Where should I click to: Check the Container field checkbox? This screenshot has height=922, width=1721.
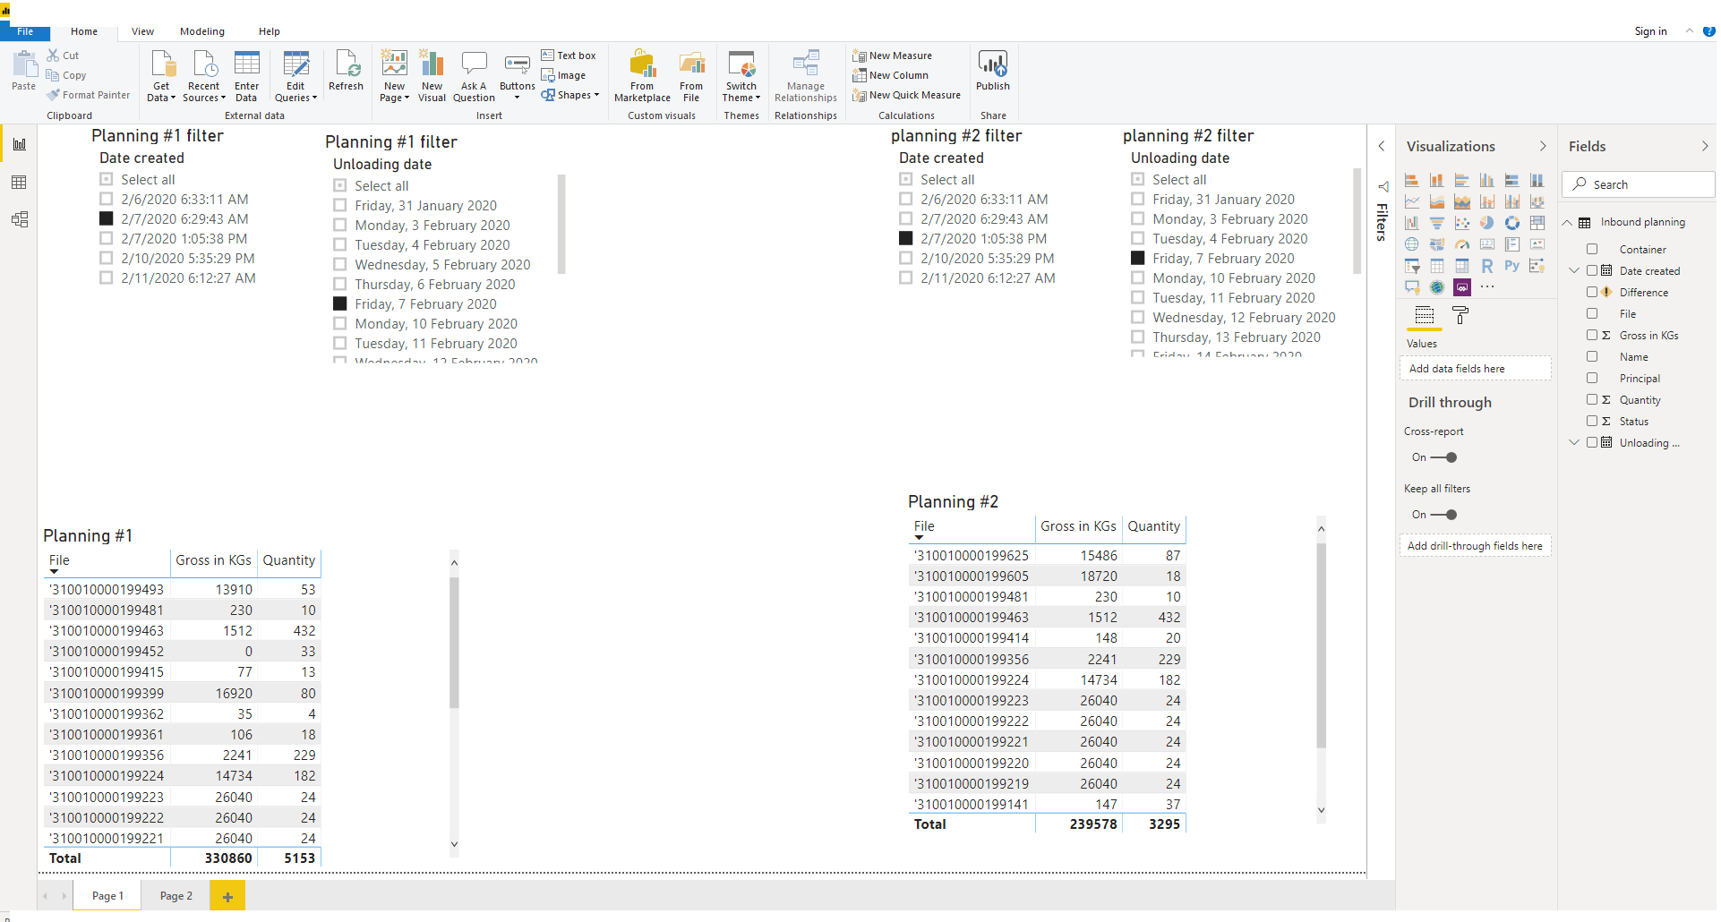tap(1592, 250)
